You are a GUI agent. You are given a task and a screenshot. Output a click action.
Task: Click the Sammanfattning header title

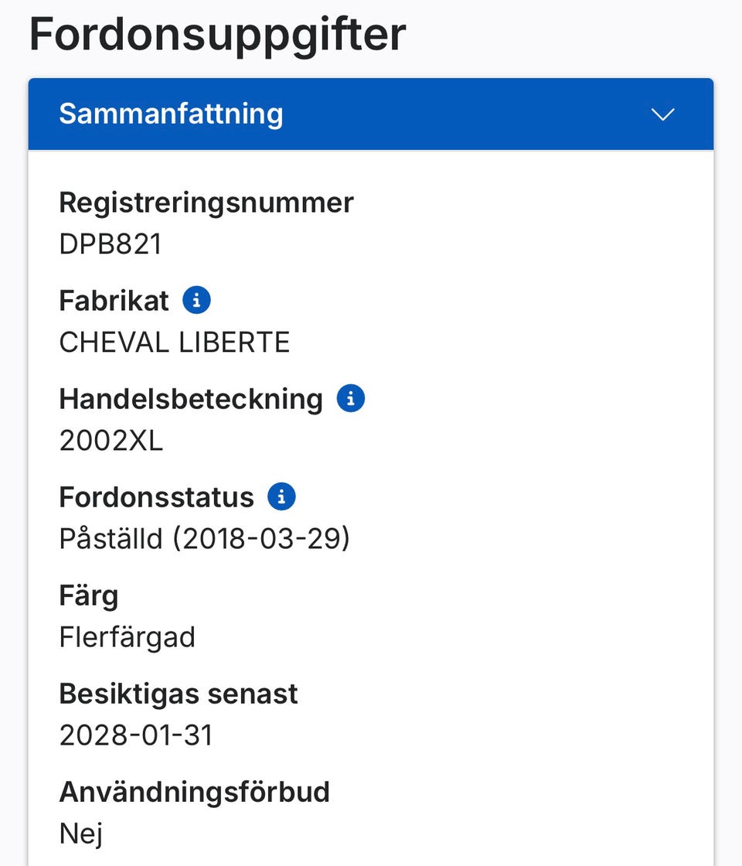(171, 114)
